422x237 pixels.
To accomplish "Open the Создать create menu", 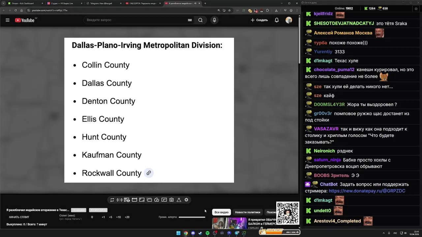I will pos(259,20).
